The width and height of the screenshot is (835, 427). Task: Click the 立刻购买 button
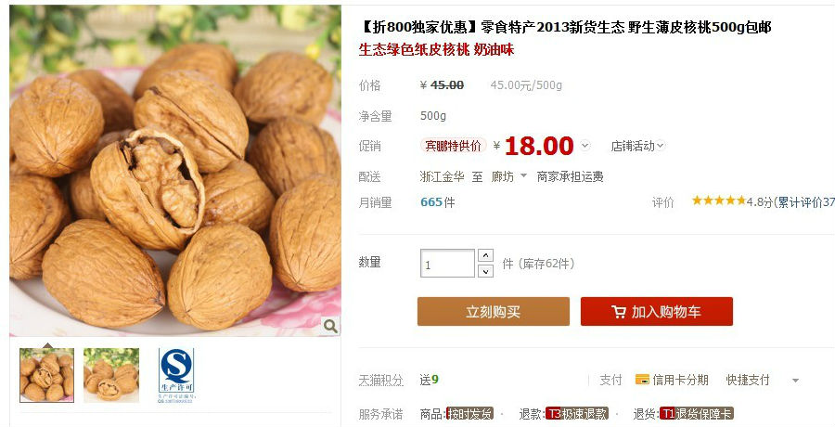494,311
